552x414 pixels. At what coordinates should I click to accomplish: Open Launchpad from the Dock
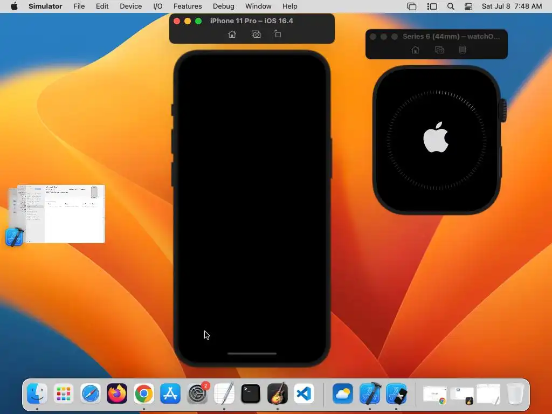point(64,393)
